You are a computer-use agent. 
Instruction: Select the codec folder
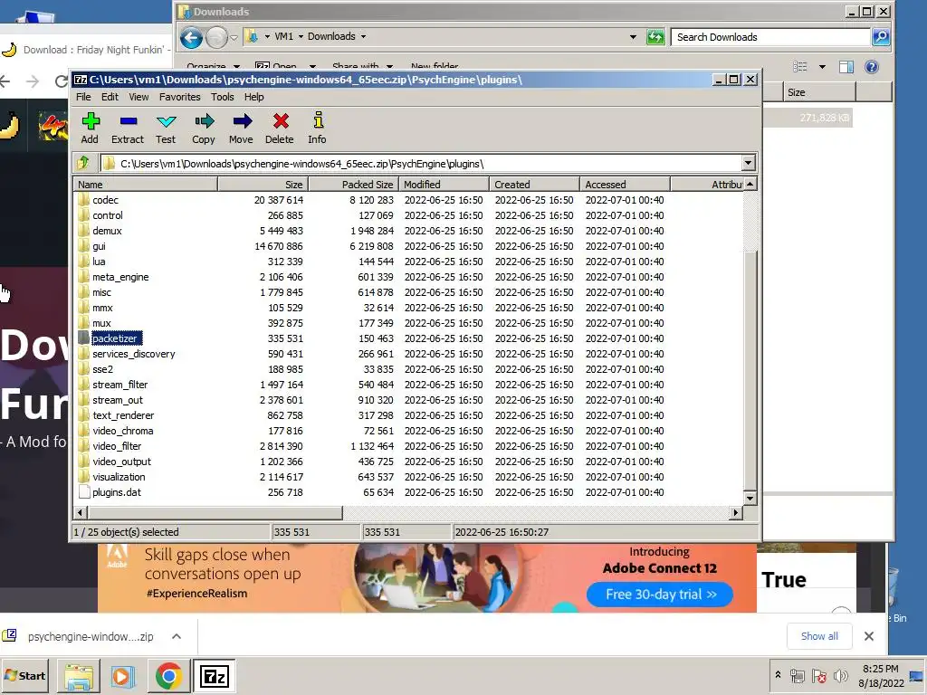coord(105,200)
